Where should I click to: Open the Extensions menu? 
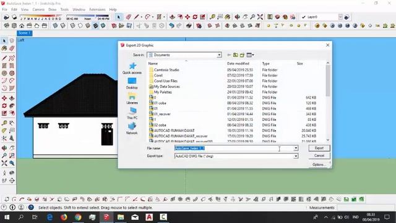point(97,9)
